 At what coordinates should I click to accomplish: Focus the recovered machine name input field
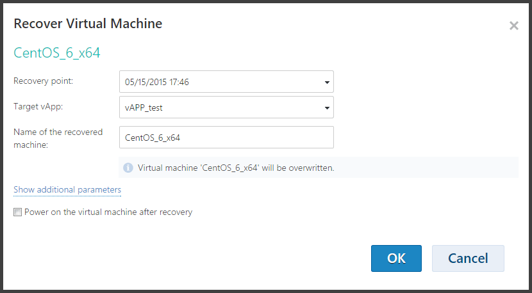[x=226, y=137]
